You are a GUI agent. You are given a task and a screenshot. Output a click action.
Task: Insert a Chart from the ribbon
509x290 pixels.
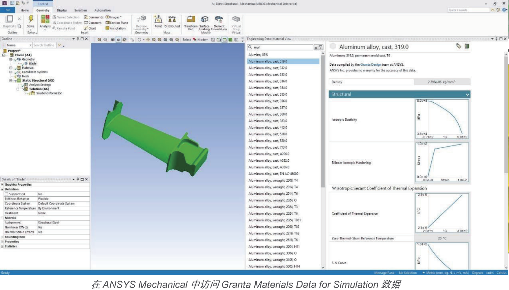click(x=90, y=28)
